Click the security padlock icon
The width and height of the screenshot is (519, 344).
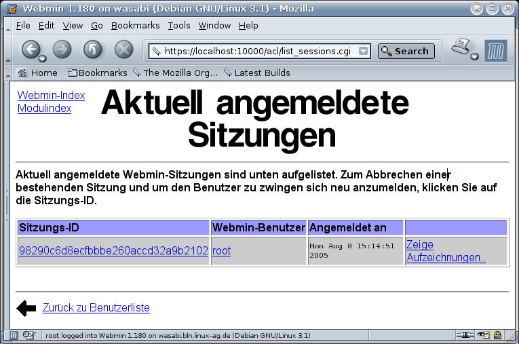coord(497,335)
